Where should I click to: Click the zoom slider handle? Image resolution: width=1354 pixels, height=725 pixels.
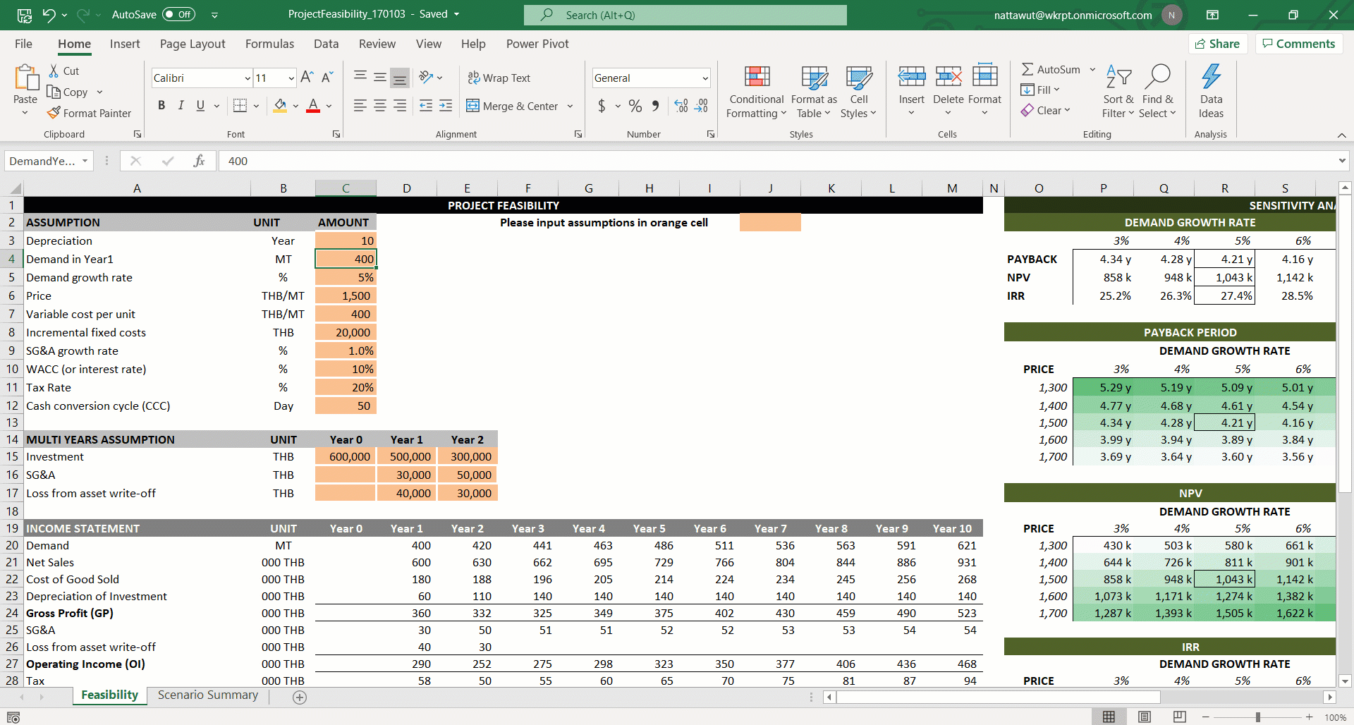point(1257,717)
